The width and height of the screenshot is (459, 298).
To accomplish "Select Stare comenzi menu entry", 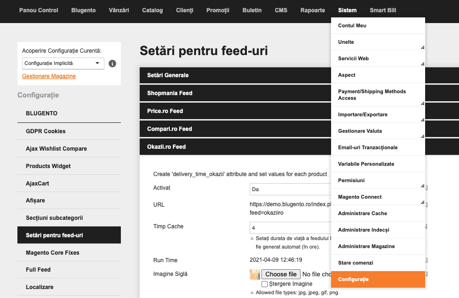I will [x=378, y=263].
